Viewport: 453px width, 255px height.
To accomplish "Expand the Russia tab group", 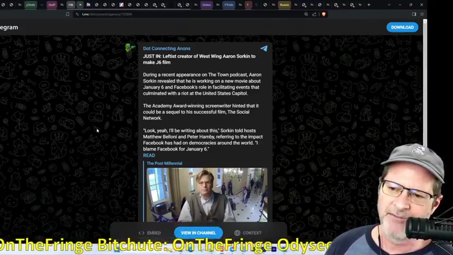I will (x=284, y=5).
